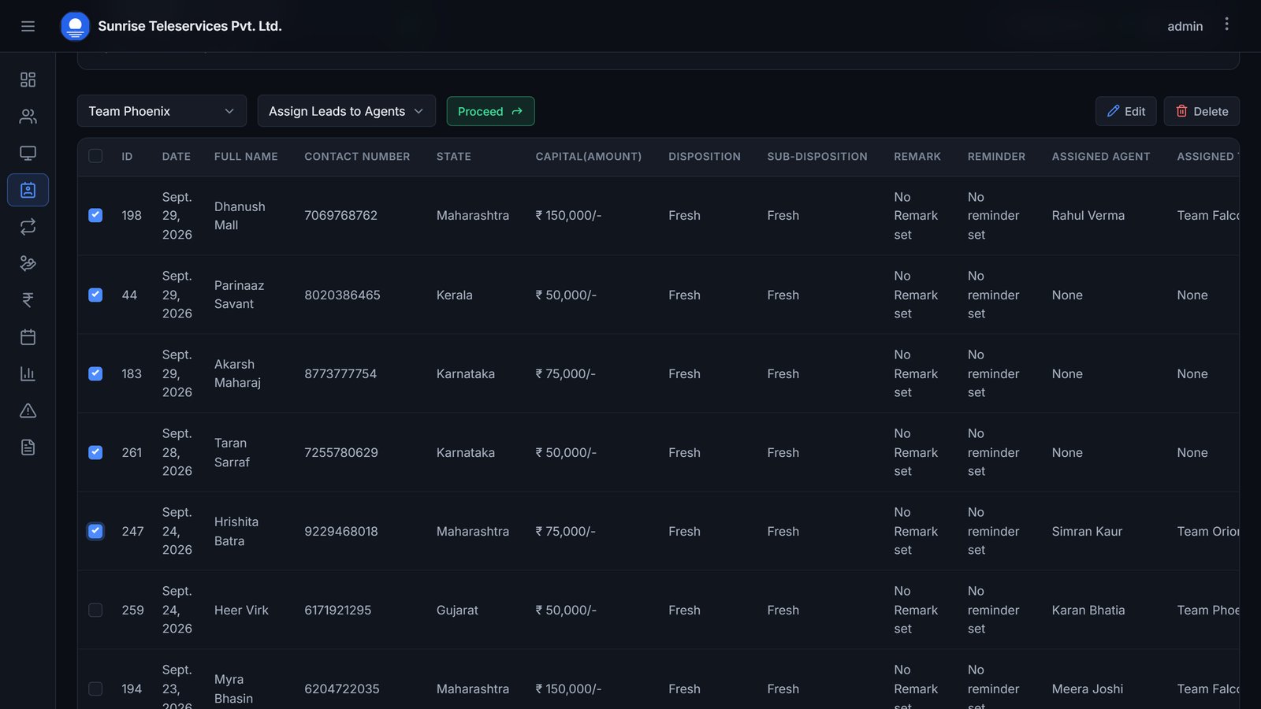Open the leads contact-card sidebar icon
Viewport: 1261px width, 709px height.
click(x=28, y=190)
